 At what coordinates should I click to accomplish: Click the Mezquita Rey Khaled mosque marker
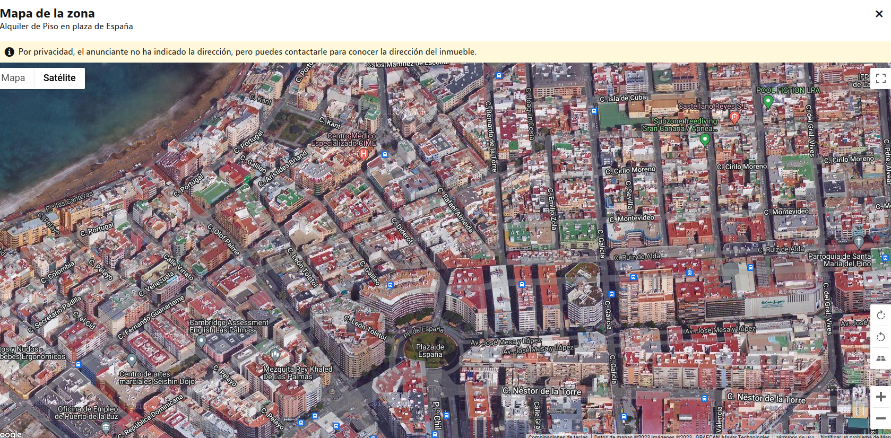[x=275, y=354]
